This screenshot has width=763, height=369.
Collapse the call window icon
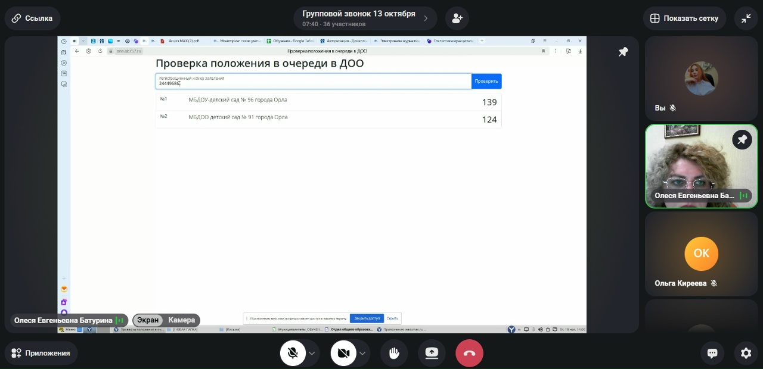[x=746, y=18]
